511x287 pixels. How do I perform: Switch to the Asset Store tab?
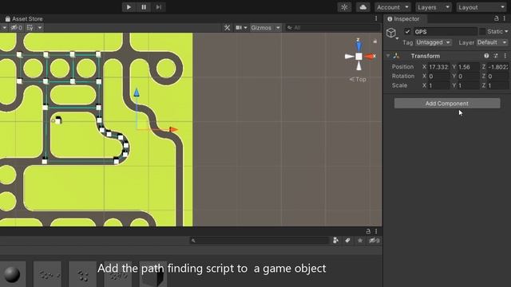pos(24,19)
